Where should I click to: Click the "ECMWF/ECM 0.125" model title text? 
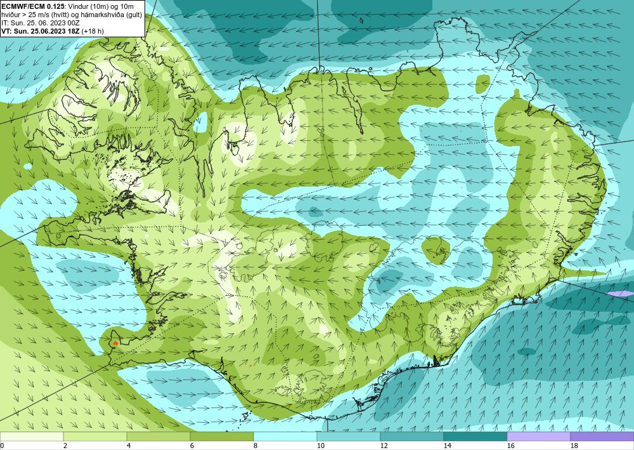[x=33, y=5]
